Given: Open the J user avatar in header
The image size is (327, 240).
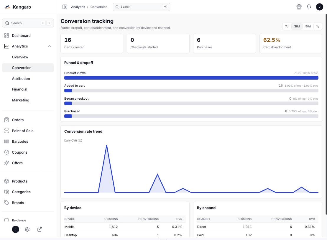Looking at the screenshot, I should [x=320, y=7].
